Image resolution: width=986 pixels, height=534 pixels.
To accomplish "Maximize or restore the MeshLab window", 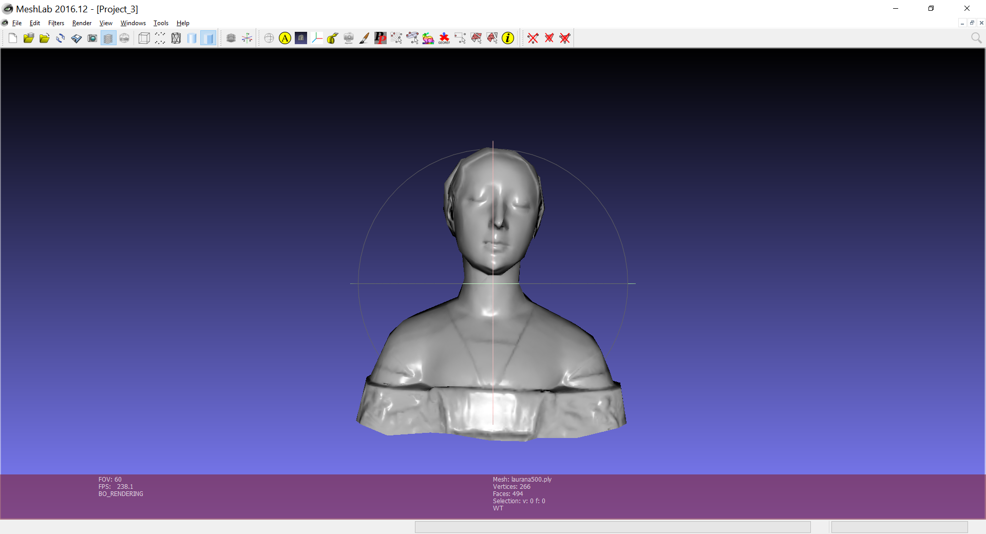I will click(x=931, y=8).
